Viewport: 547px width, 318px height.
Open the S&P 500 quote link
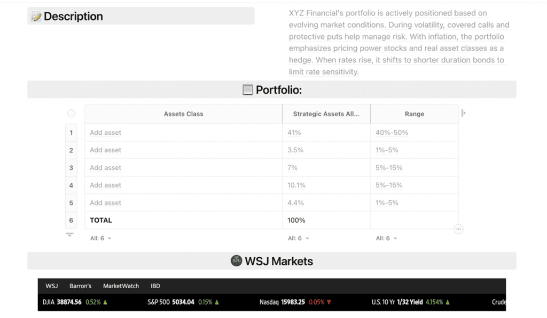(170, 302)
